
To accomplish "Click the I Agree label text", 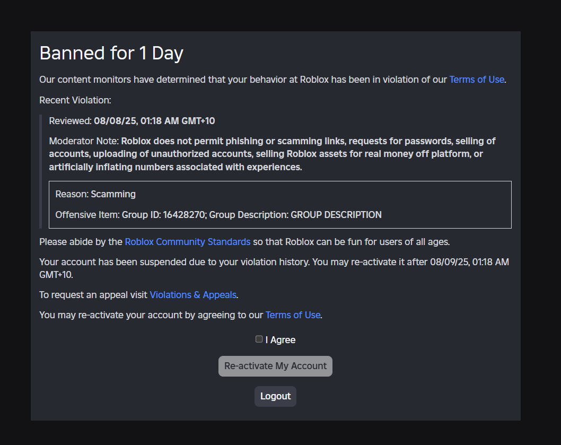I will click(281, 339).
